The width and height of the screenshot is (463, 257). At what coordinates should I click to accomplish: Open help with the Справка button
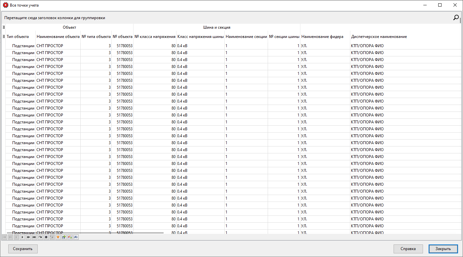tap(408, 249)
